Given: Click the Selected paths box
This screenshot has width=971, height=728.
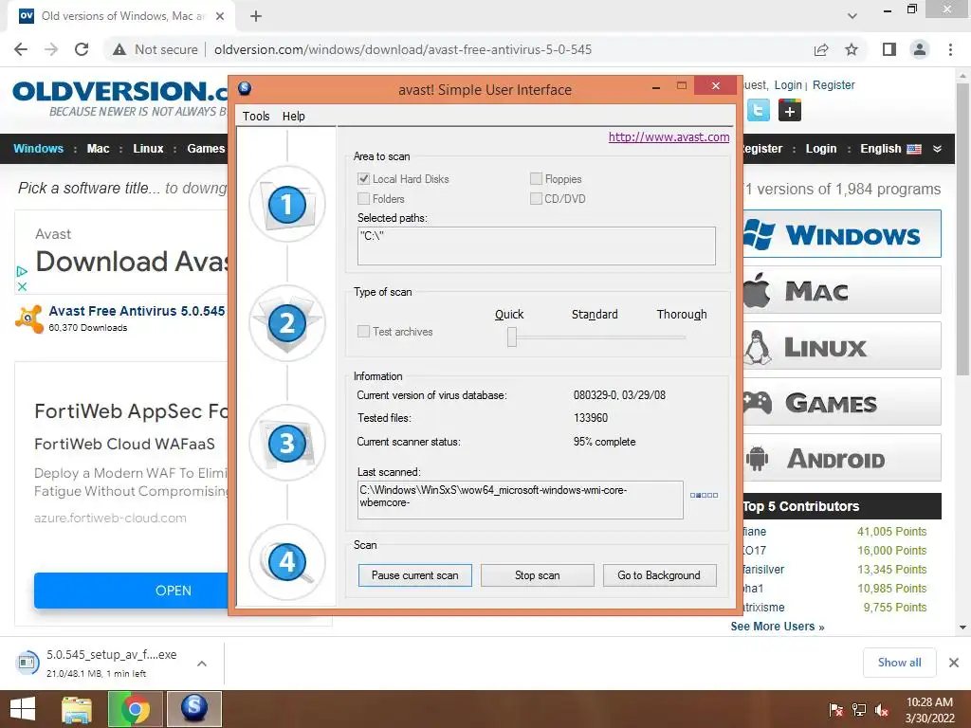Looking at the screenshot, I should coord(537,246).
